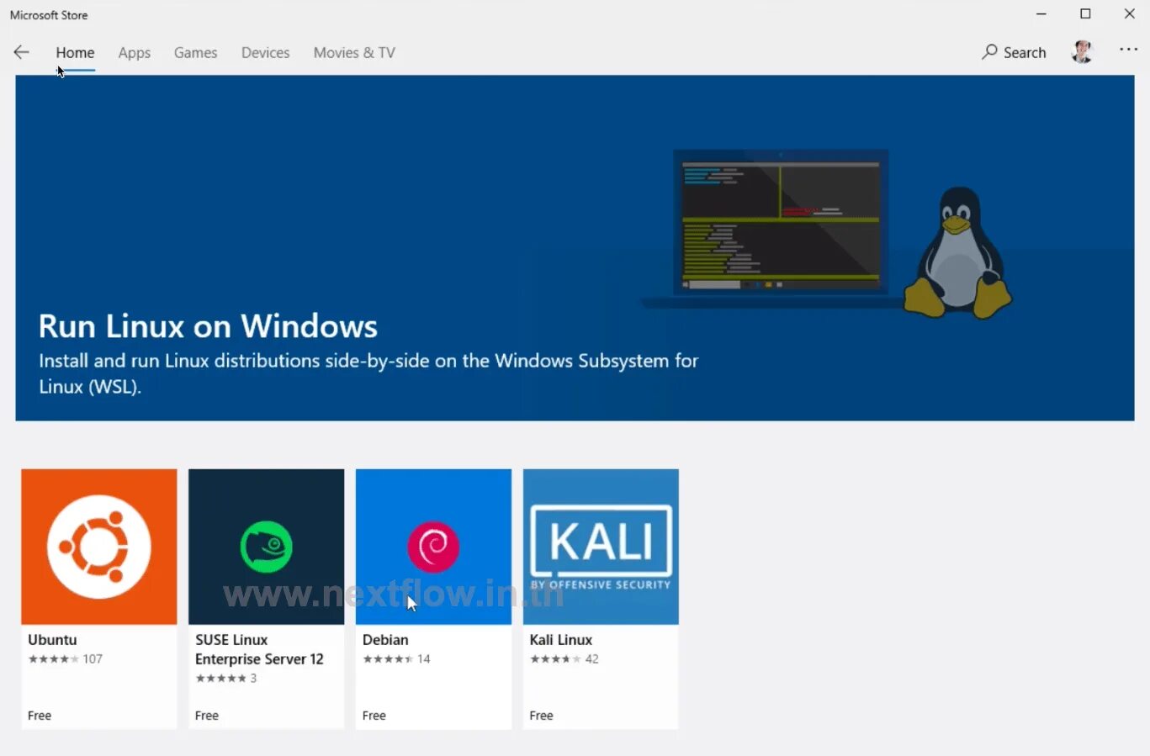Screen dimensions: 1150x756
Task: Close the Microsoft Store window
Action: click(x=1130, y=14)
